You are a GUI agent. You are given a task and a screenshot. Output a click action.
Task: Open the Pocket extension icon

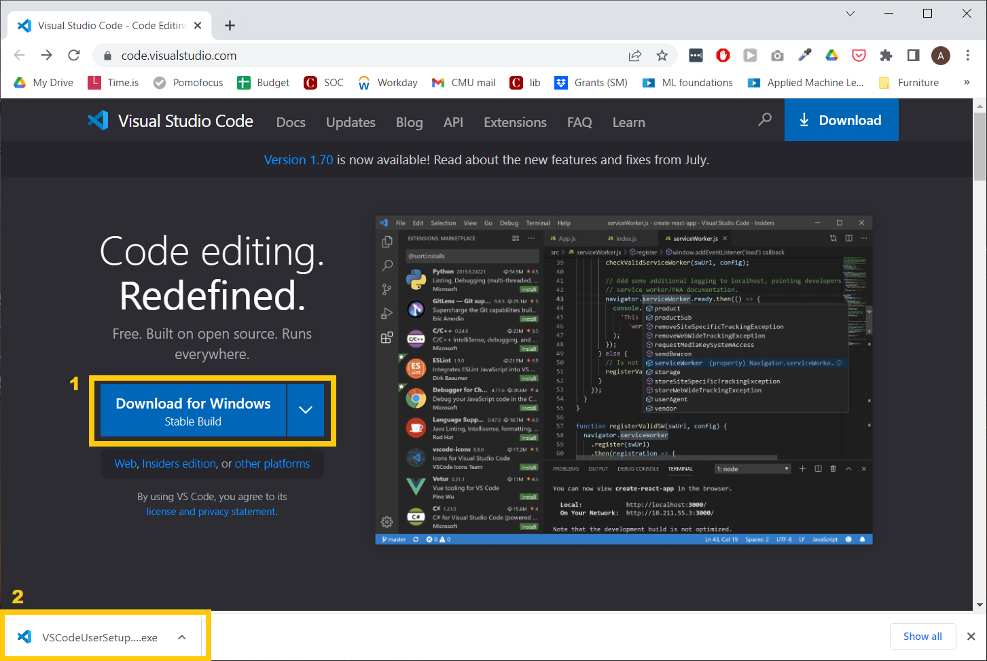click(859, 56)
